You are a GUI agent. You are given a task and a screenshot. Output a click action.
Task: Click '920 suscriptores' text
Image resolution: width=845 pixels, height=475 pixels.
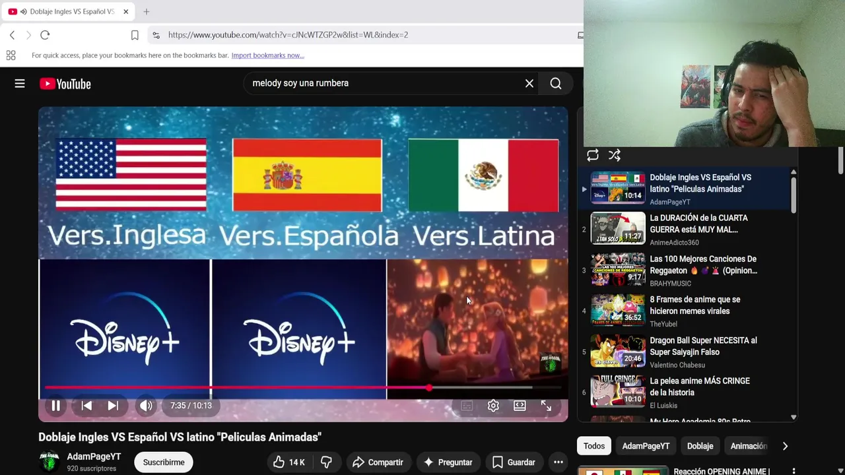coord(92,468)
